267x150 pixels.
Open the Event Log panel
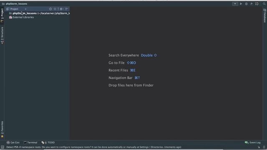(253, 142)
